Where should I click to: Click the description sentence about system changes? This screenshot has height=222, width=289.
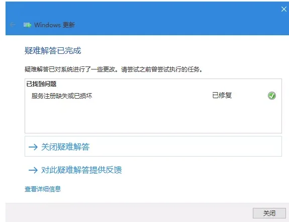point(114,69)
